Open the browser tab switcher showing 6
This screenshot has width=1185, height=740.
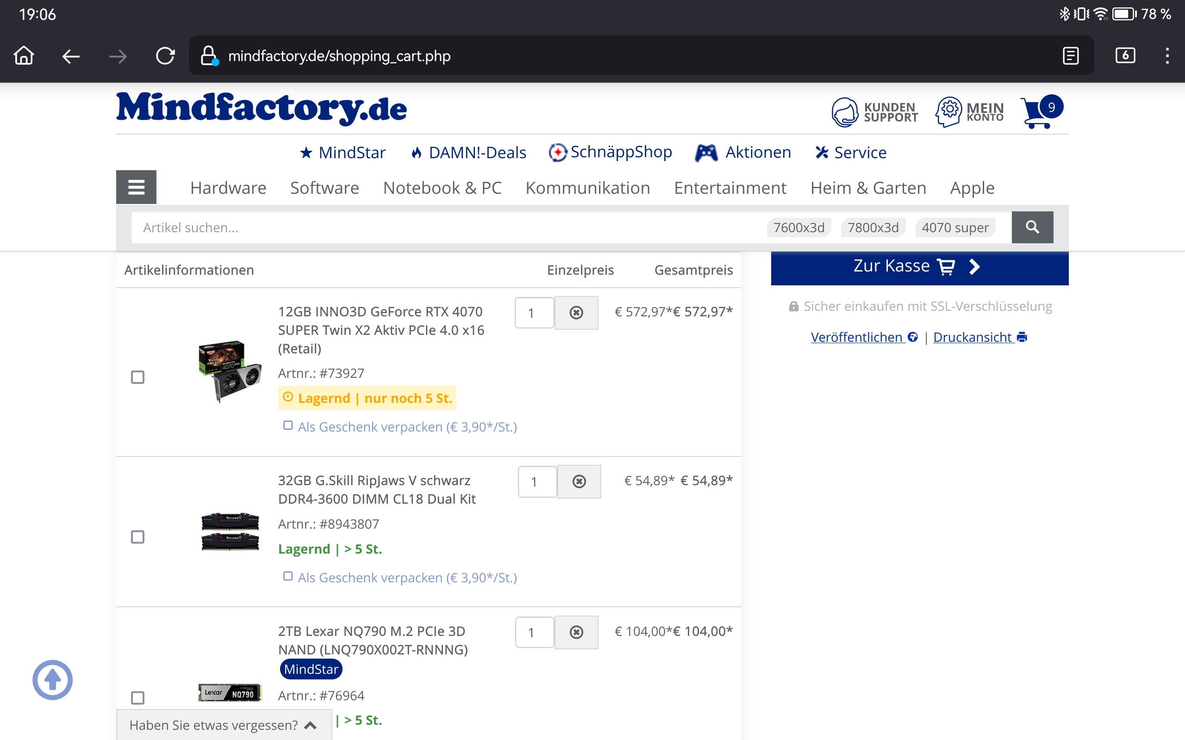[x=1125, y=56]
